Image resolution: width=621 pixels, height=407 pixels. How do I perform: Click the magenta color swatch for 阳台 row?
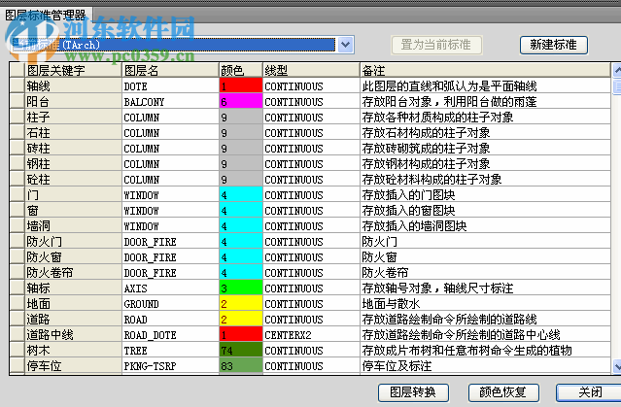click(241, 102)
